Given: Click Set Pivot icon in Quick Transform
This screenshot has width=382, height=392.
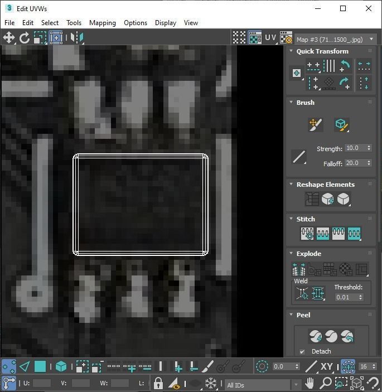Looking at the screenshot, I should (x=297, y=73).
